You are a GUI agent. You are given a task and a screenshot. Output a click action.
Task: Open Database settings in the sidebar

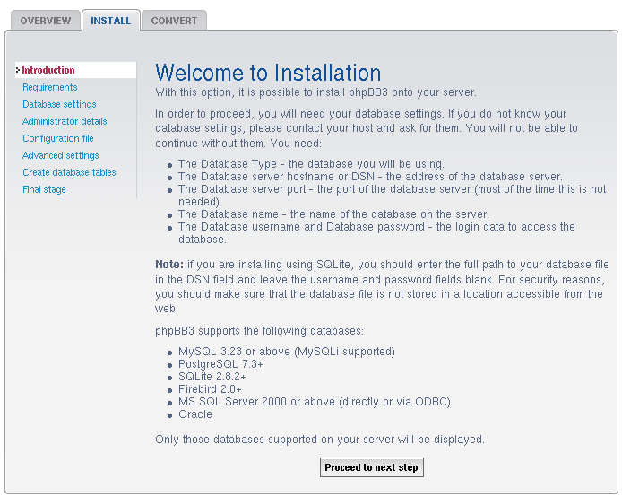coord(59,104)
